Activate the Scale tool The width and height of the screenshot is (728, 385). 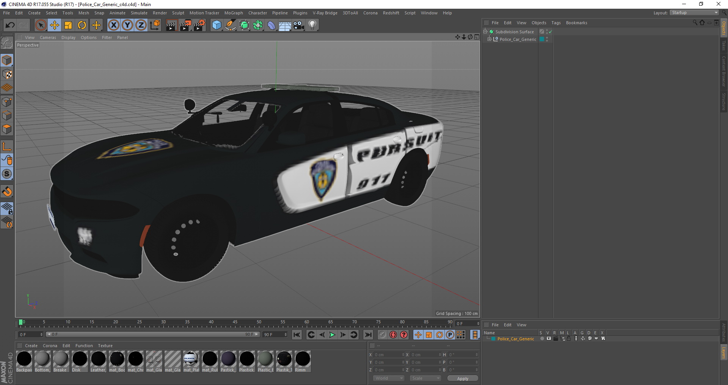click(x=68, y=25)
